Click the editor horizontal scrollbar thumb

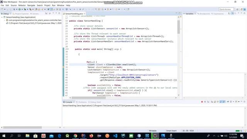point(89,98)
